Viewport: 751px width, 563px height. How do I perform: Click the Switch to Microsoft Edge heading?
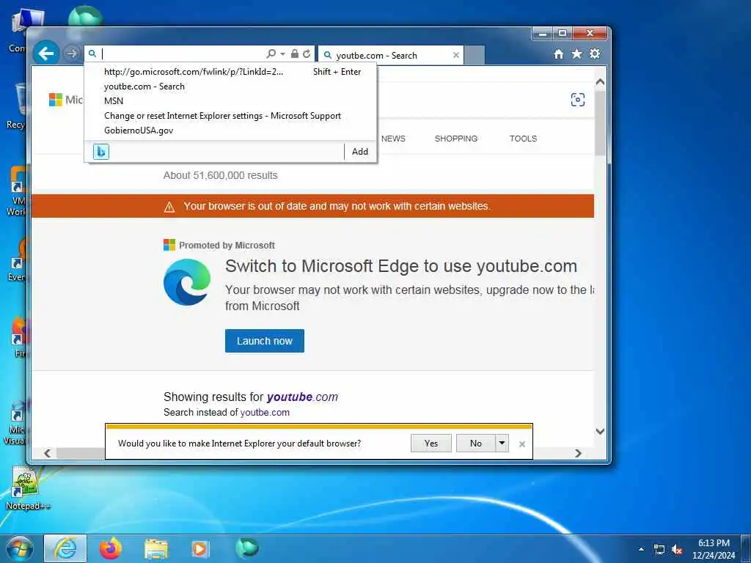(x=401, y=267)
